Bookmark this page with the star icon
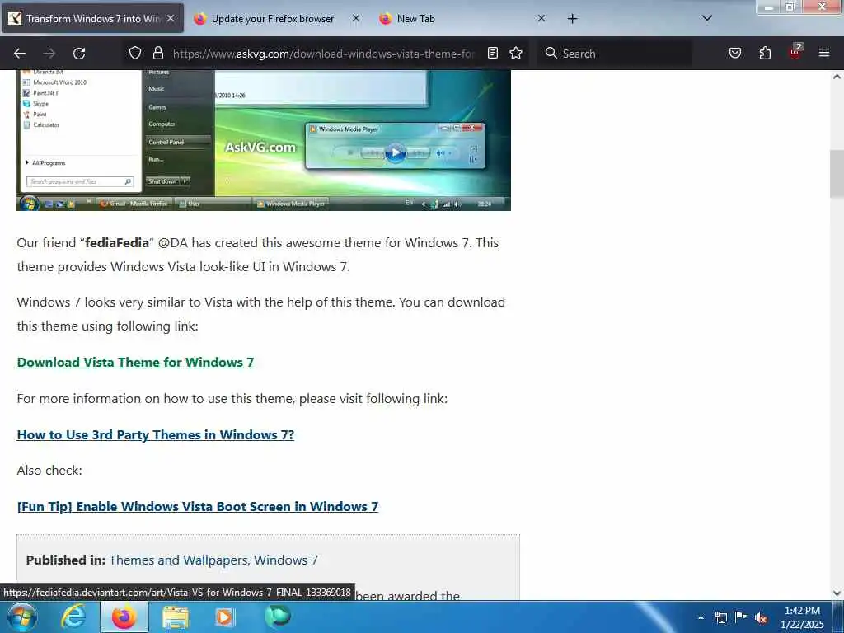Viewport: 844px width, 633px height. [516, 53]
